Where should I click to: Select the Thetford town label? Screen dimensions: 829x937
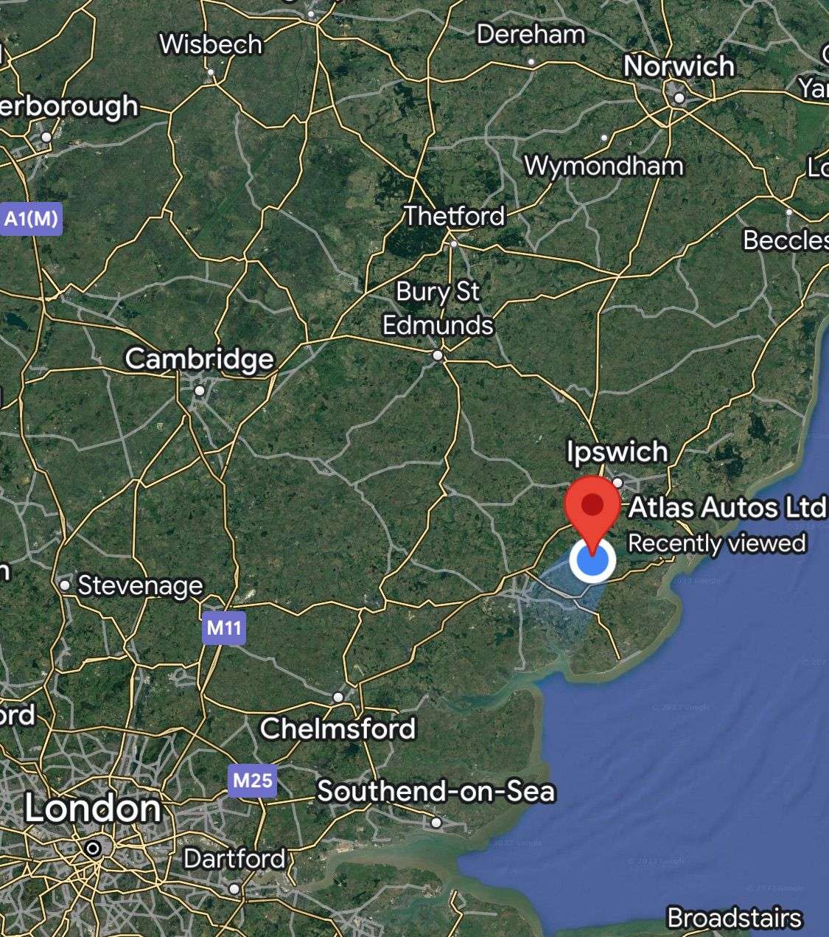[455, 216]
